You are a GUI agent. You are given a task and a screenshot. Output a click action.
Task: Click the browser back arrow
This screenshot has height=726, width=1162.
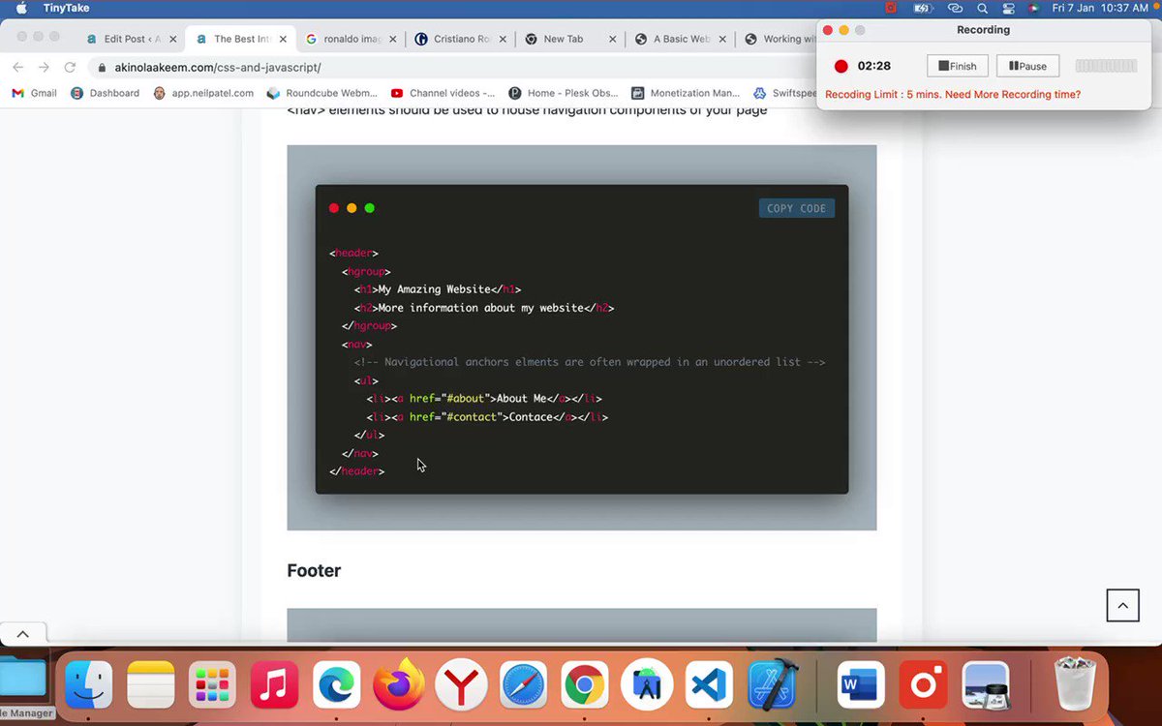[x=17, y=68]
